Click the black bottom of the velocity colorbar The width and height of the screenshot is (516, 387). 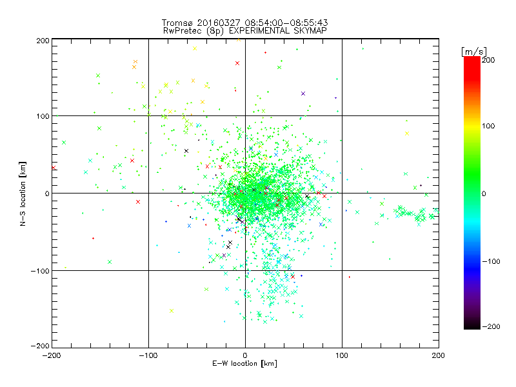(x=472, y=324)
